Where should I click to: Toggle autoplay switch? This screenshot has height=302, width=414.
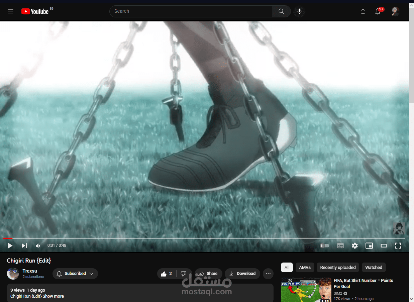point(325,245)
